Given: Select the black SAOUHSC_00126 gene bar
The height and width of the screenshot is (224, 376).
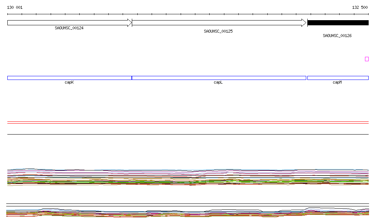Looking at the screenshot, I should point(338,23).
